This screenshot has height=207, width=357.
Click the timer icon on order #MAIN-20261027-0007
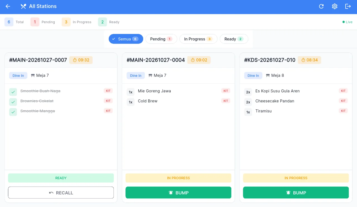click(75, 60)
